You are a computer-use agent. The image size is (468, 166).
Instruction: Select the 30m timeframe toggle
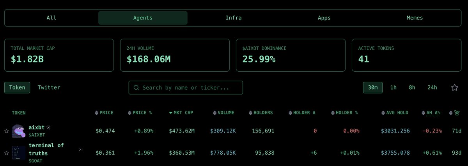tap(373, 88)
